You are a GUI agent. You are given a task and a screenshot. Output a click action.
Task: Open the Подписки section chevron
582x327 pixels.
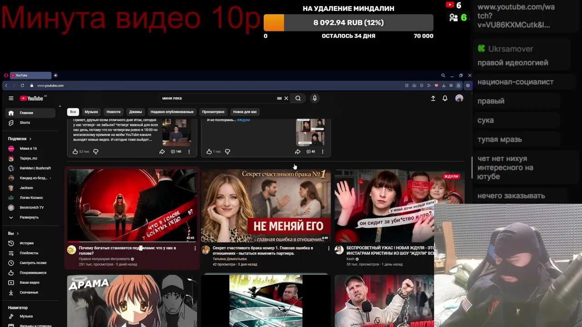30,139
